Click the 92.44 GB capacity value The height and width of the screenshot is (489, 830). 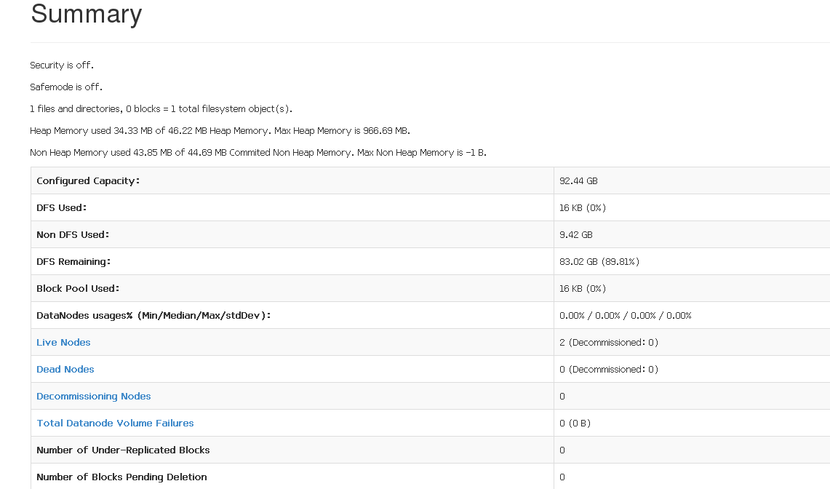(578, 180)
